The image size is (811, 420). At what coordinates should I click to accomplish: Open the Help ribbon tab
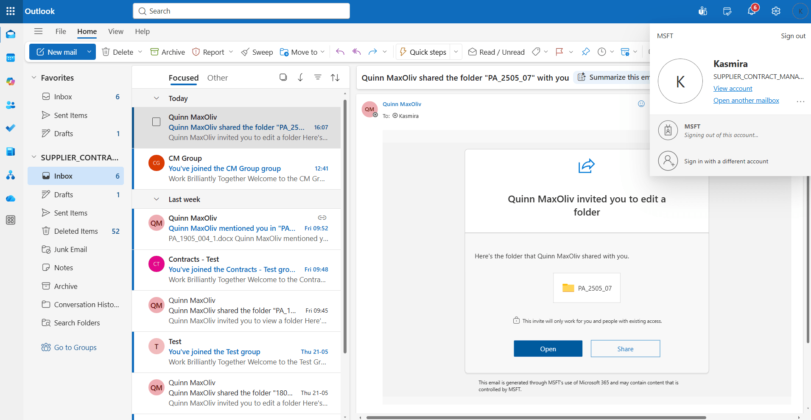pos(142,31)
